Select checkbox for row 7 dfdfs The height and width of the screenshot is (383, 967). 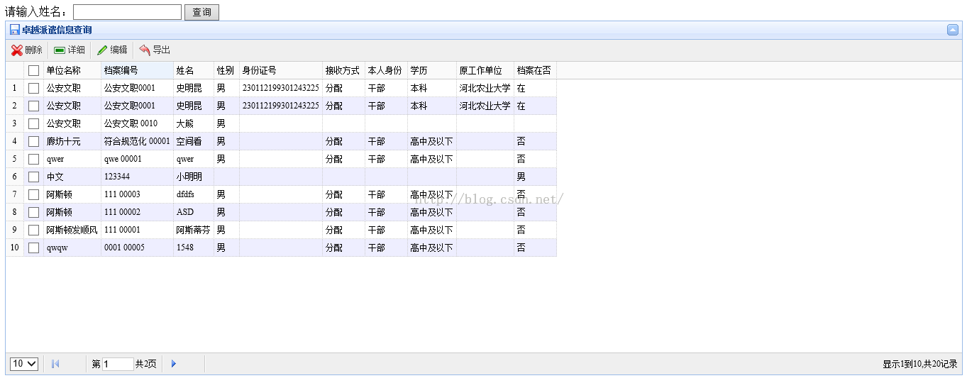click(x=33, y=195)
